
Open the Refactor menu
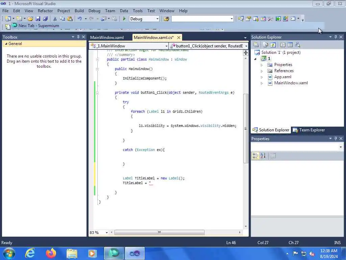click(45, 11)
